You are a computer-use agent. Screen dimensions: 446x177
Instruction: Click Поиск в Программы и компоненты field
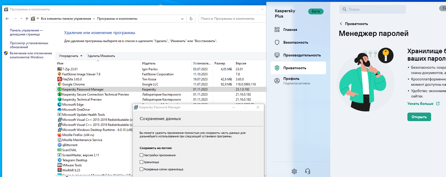tap(232, 19)
